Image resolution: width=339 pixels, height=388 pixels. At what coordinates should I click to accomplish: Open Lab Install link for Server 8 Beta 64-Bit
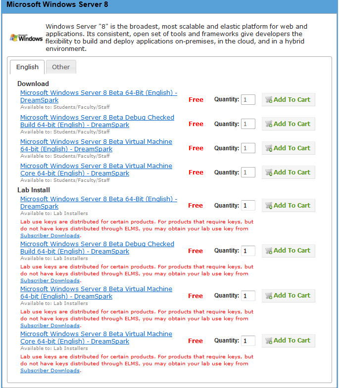pos(98,203)
